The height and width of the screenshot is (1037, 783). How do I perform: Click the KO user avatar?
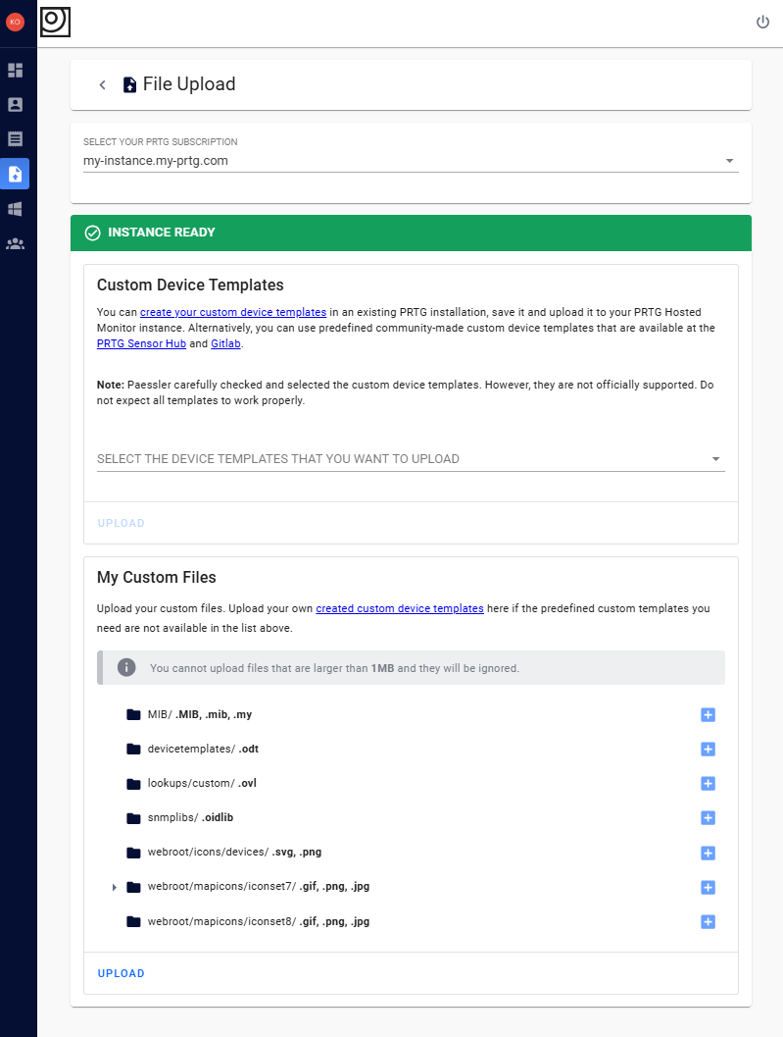(15, 22)
